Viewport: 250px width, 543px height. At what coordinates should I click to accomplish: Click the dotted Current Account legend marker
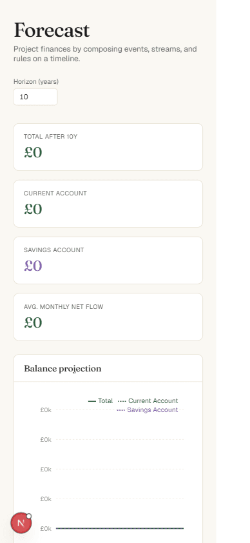pyautogui.click(x=122, y=401)
